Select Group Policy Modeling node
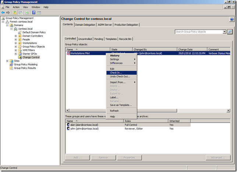Image resolution: width=237 pixels, height=172 pixels. pos(25,64)
